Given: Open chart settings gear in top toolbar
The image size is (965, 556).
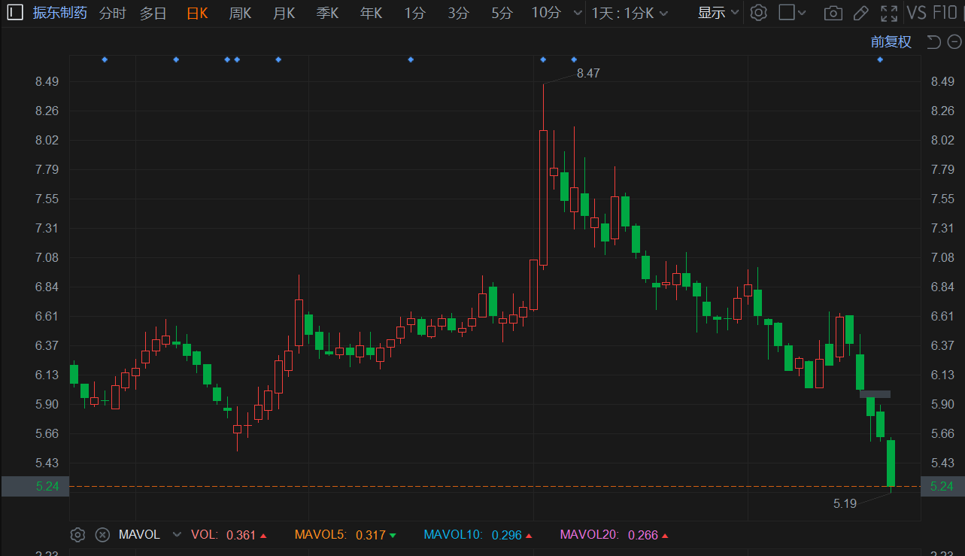Looking at the screenshot, I should coord(759,13).
